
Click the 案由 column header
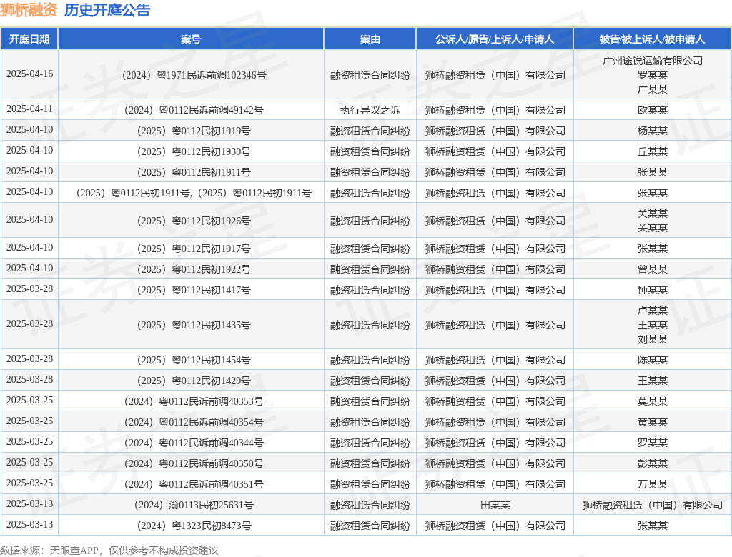[x=370, y=39]
